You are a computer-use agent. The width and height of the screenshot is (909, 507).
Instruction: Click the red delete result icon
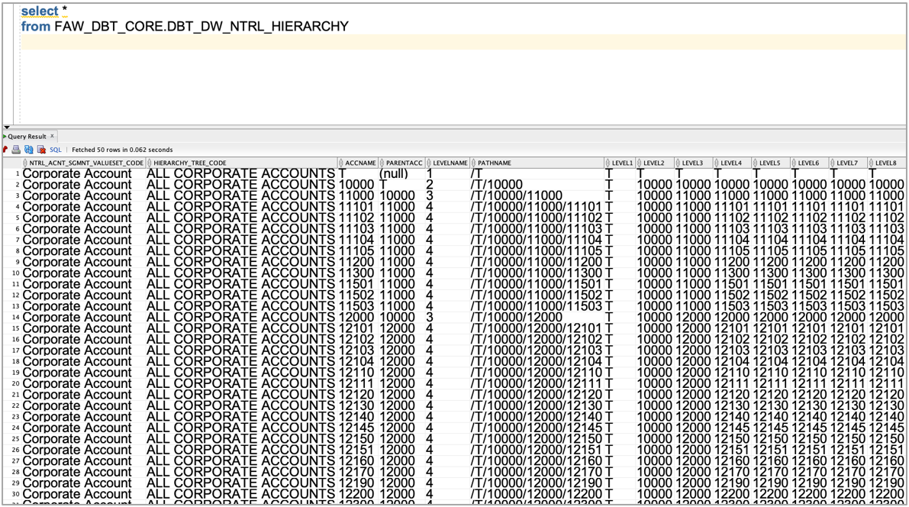[x=40, y=150]
